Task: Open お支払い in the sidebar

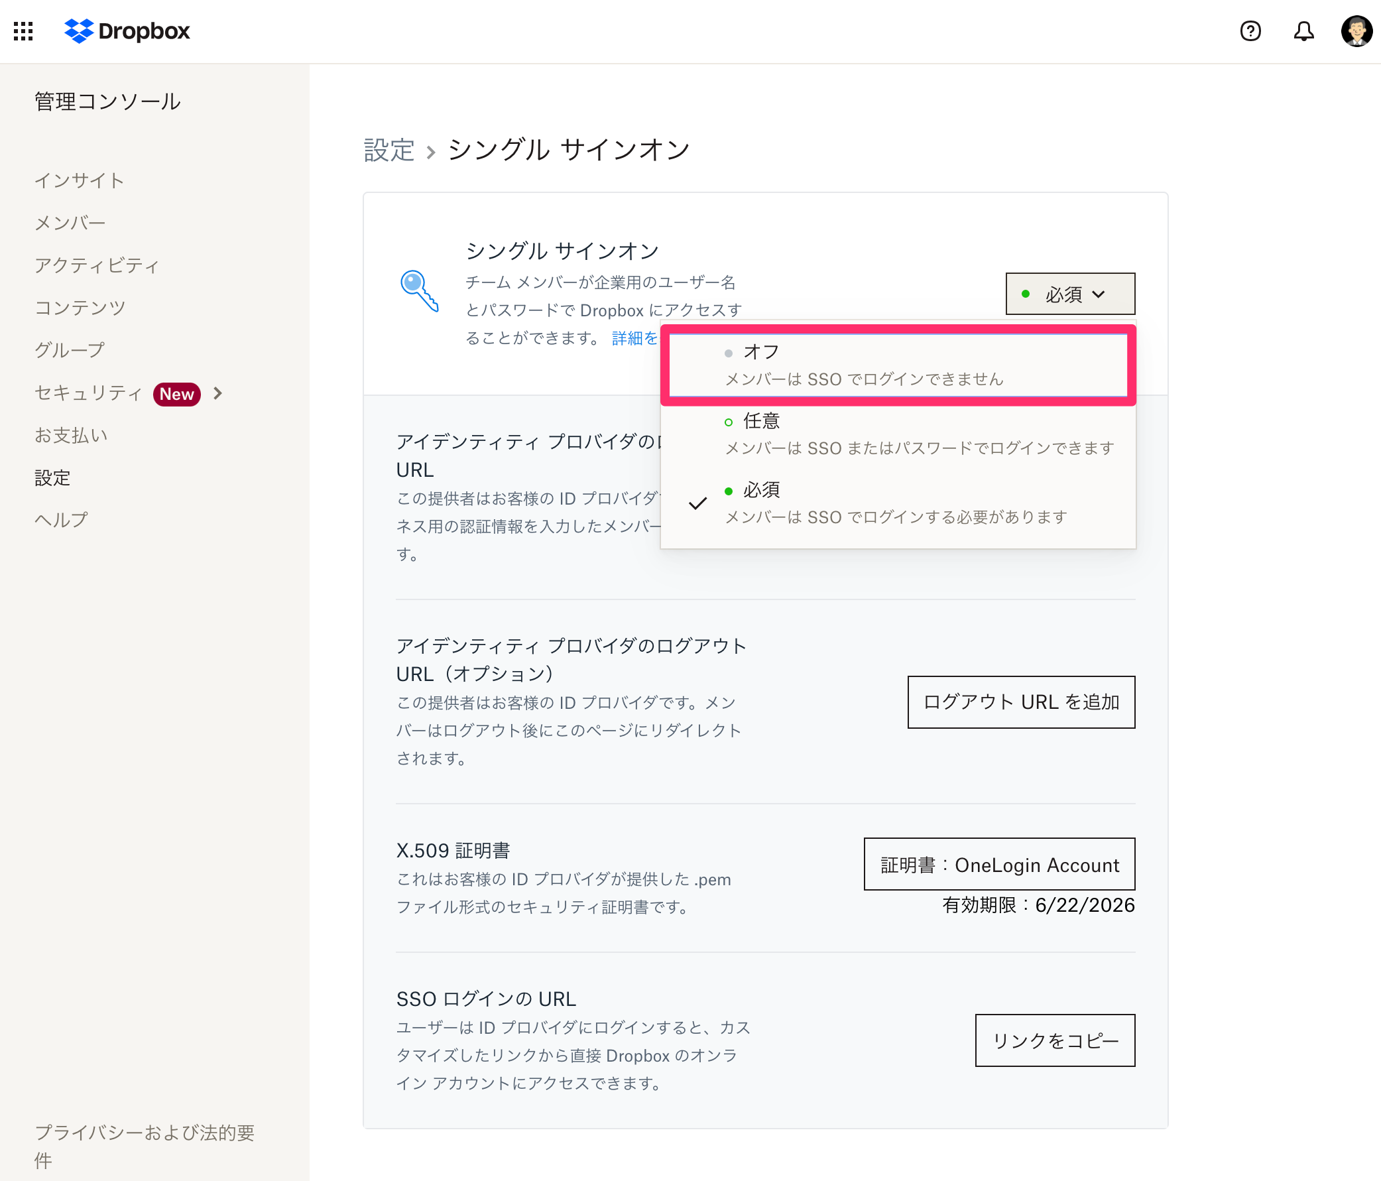Action: click(72, 435)
